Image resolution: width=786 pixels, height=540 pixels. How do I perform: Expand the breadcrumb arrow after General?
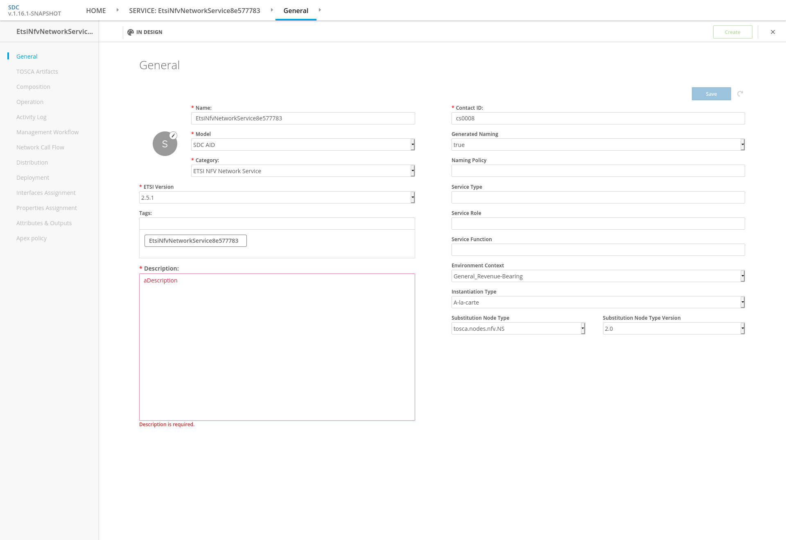[x=320, y=10]
